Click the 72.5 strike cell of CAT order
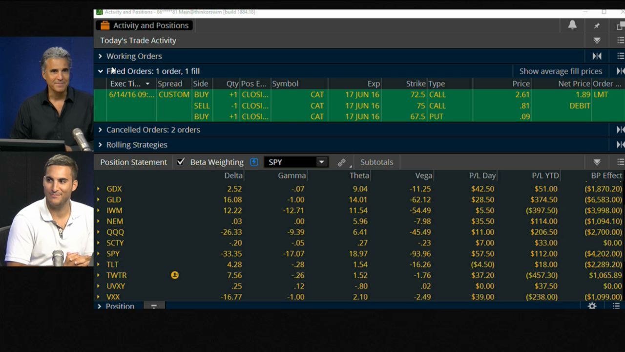 (417, 94)
